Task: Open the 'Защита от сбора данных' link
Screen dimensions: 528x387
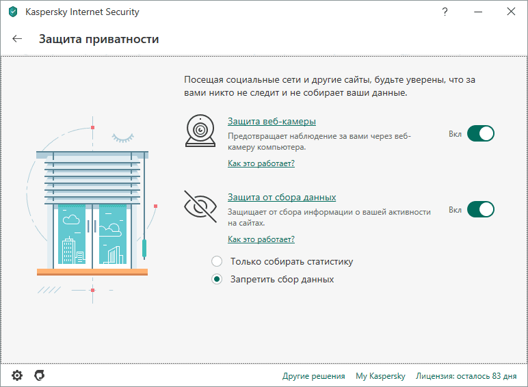Action: [x=282, y=197]
